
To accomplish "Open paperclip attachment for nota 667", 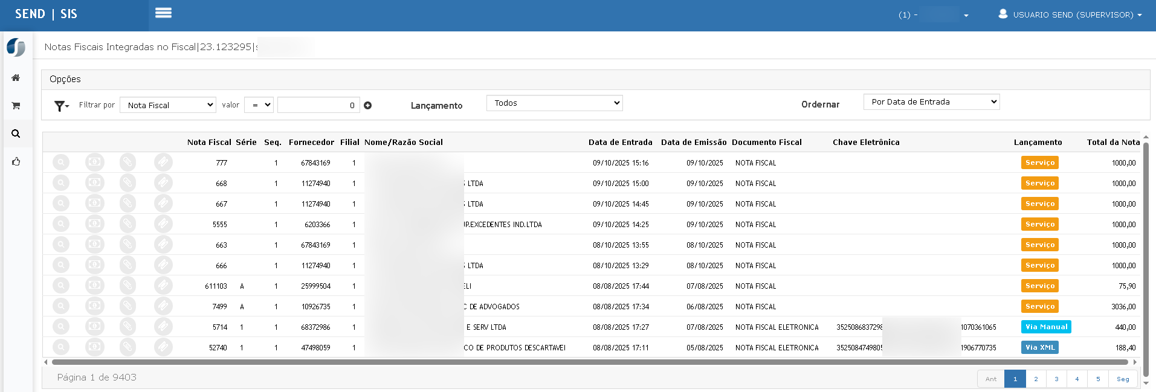I will (x=128, y=204).
